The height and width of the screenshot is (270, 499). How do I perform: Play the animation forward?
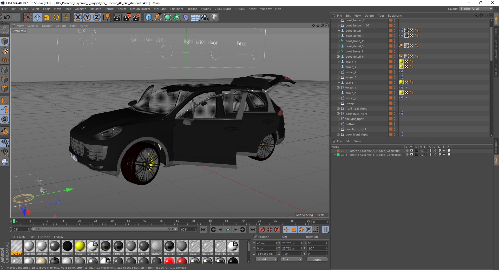pyautogui.click(x=228, y=230)
